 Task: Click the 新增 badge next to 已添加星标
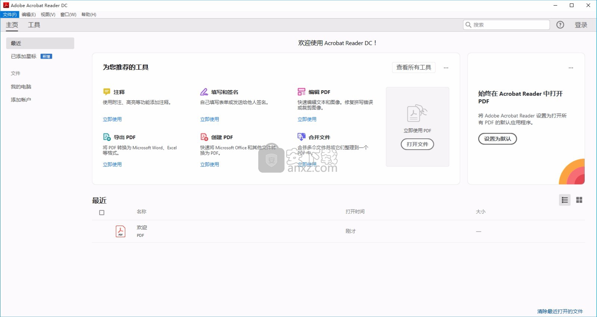coord(46,56)
